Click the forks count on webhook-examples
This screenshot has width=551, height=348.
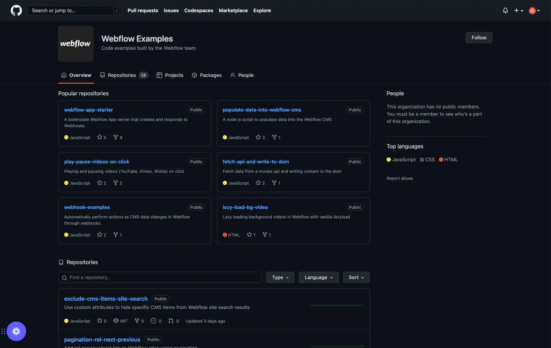tap(117, 235)
